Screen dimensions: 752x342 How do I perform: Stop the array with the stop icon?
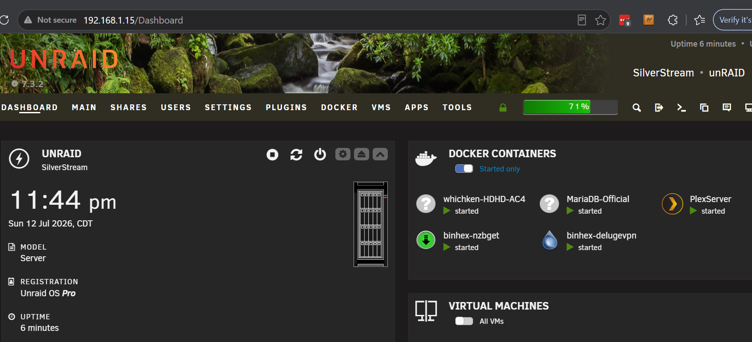tap(272, 155)
